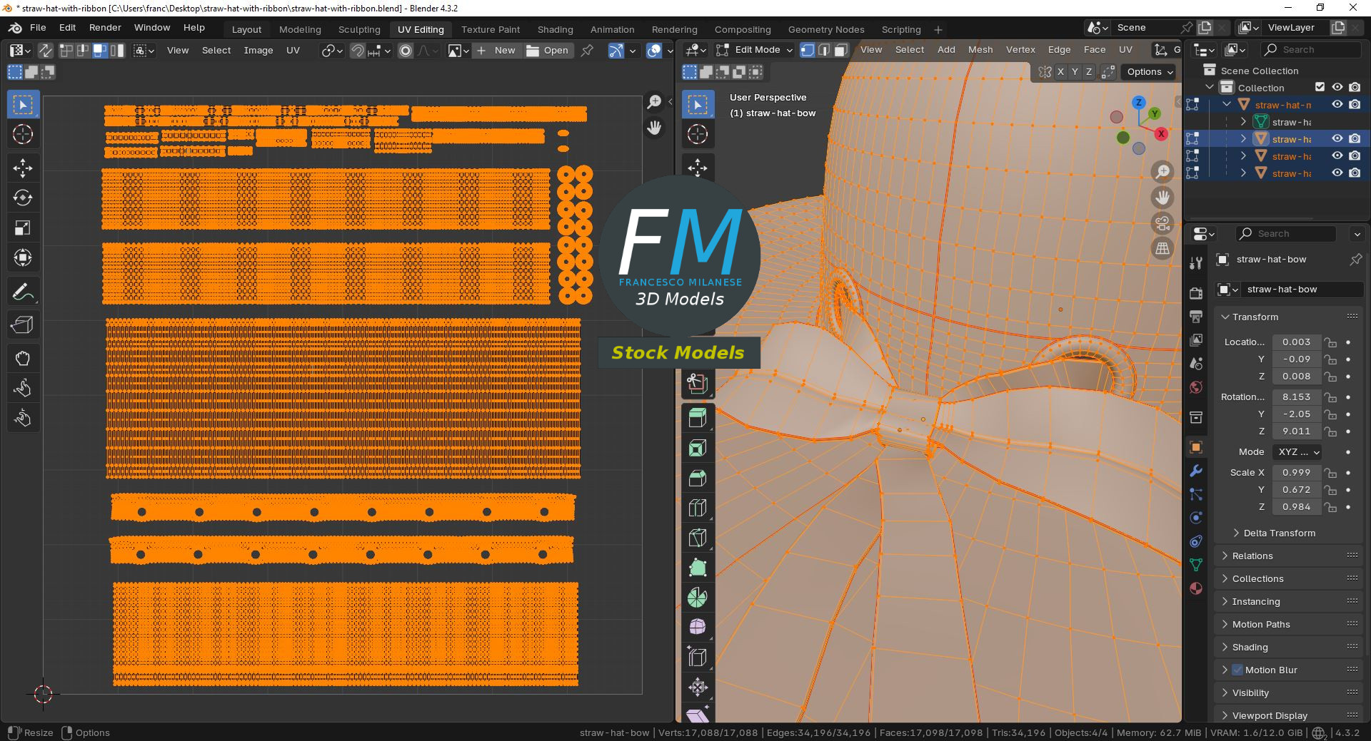
Task: Click the outliner Search field
Action: pyautogui.click(x=1310, y=50)
